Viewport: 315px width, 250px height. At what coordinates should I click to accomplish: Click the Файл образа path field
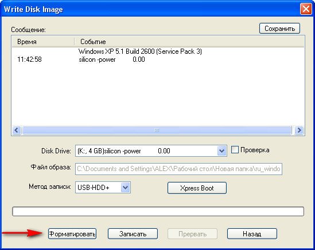click(178, 169)
